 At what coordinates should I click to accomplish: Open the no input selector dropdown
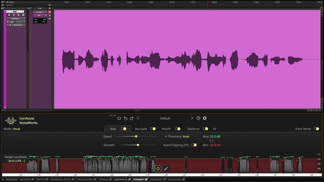[40, 12]
